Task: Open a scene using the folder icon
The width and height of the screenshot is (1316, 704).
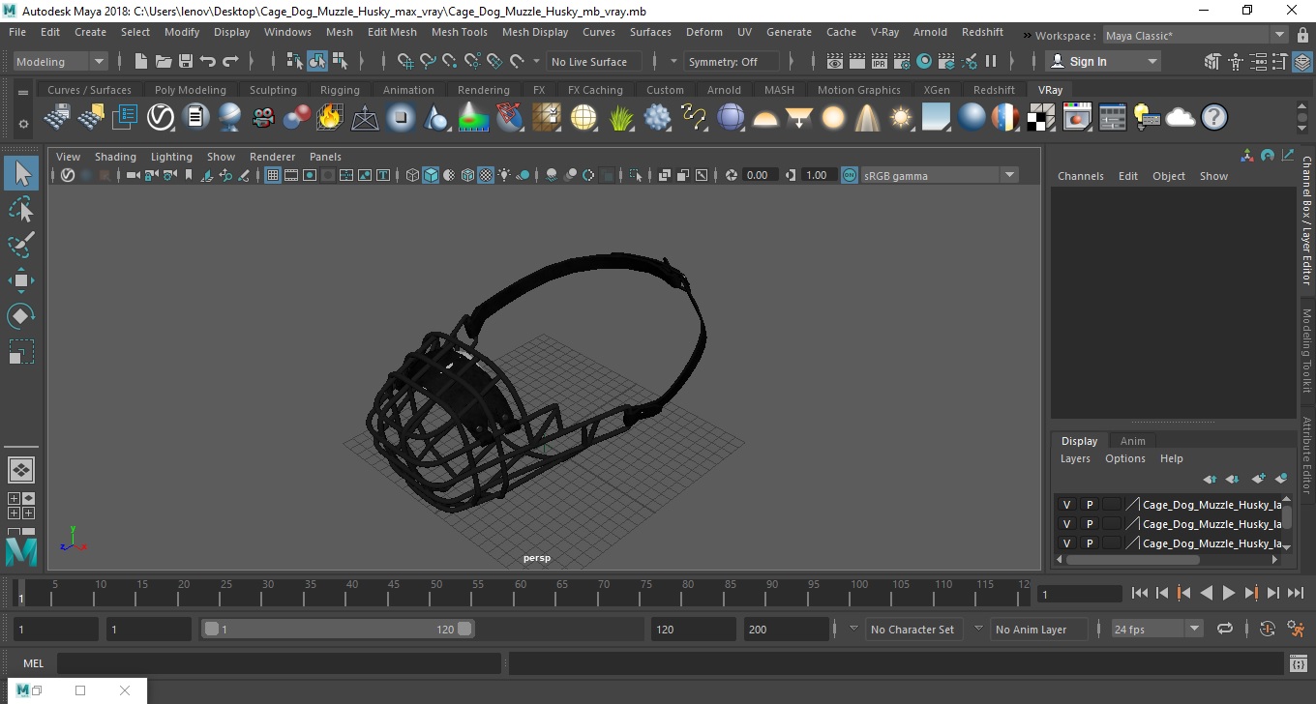Action: 164,61
